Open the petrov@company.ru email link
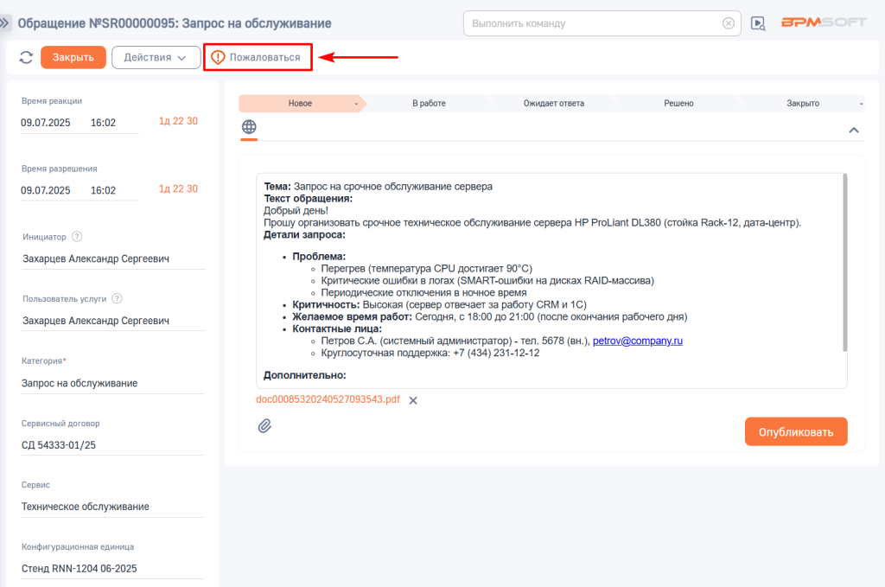Image resolution: width=885 pixels, height=587 pixels. coord(637,341)
